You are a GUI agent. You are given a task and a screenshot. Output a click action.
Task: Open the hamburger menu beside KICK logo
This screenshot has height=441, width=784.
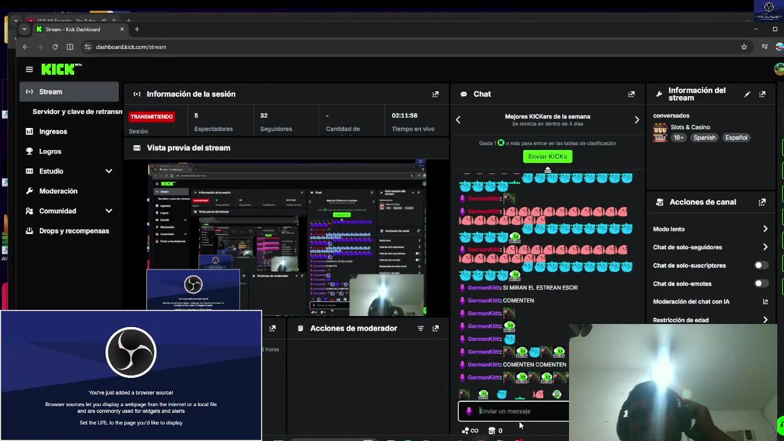click(x=29, y=69)
